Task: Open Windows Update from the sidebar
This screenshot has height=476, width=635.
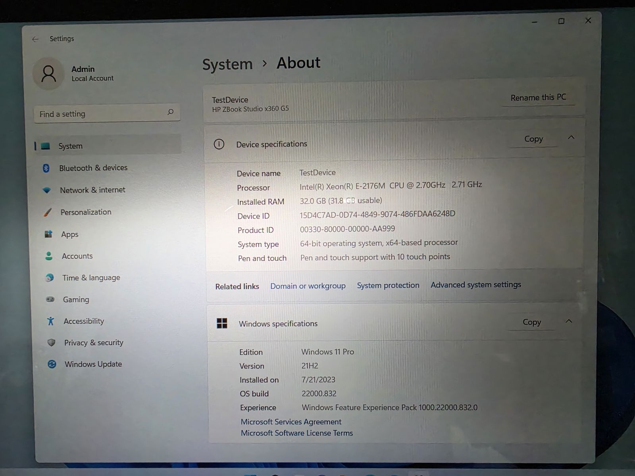Action: click(x=93, y=364)
